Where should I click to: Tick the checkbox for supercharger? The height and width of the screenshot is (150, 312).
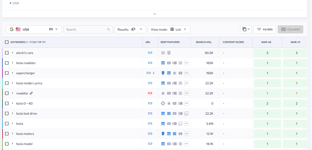pos(7,73)
